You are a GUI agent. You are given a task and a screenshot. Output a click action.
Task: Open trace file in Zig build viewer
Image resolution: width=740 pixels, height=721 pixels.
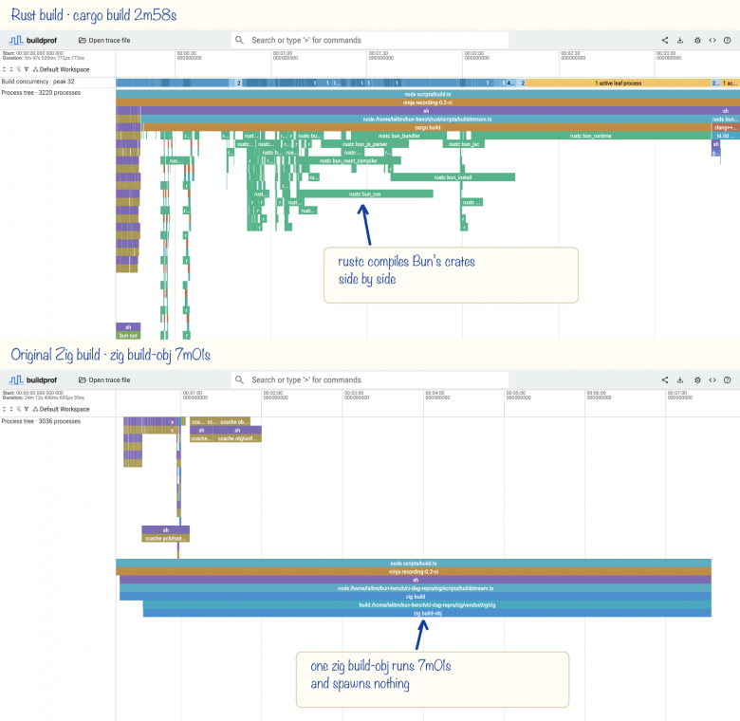pyautogui.click(x=104, y=379)
